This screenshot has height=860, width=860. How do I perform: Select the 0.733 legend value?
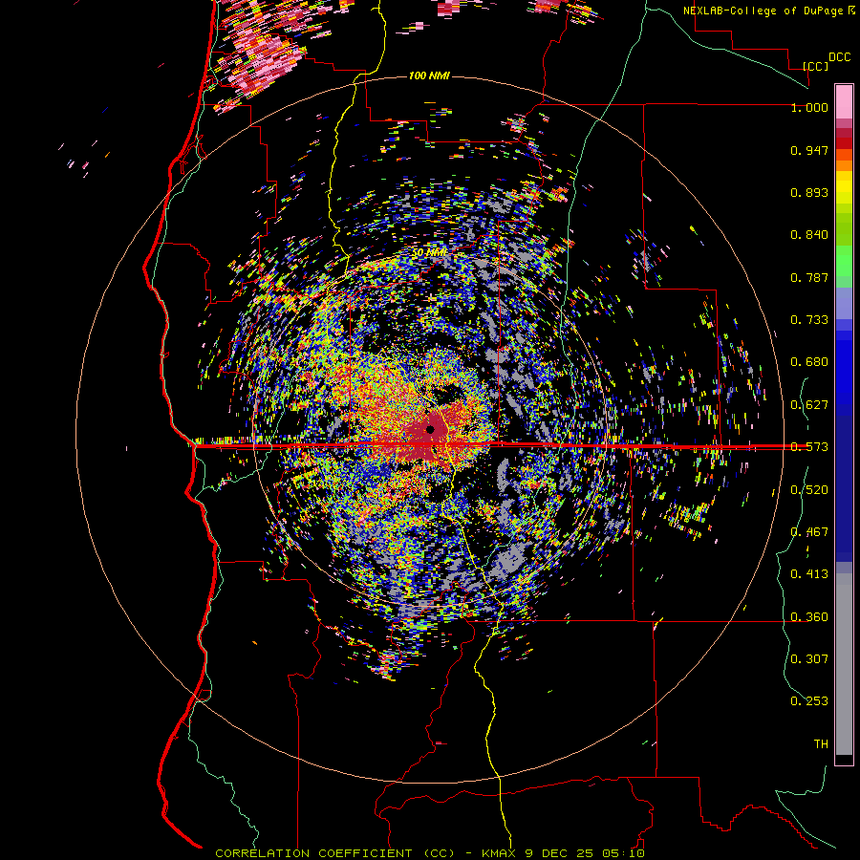pyautogui.click(x=809, y=320)
